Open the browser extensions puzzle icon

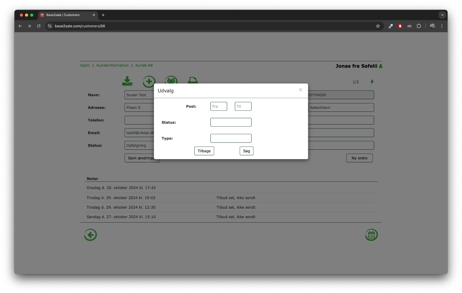(419, 26)
